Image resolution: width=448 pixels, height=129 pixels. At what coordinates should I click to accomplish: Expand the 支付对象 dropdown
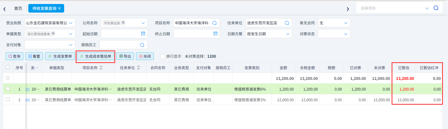click(71, 45)
